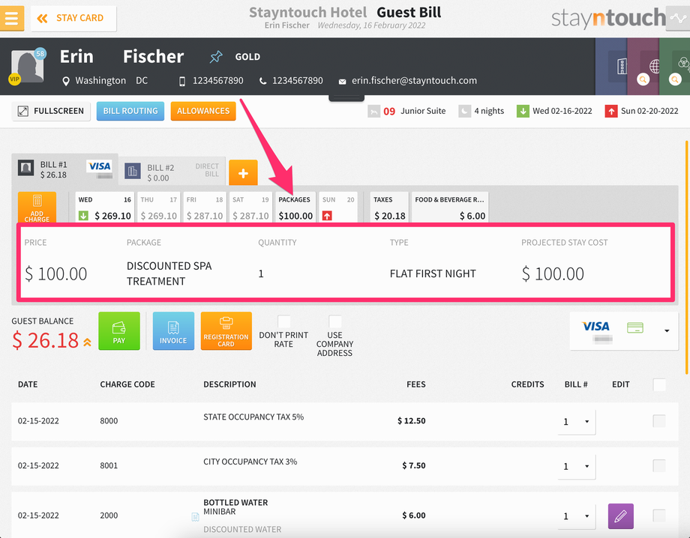Screen dimensions: 690x538
Task: Select the Bill #1 tab
Action: click(64, 169)
